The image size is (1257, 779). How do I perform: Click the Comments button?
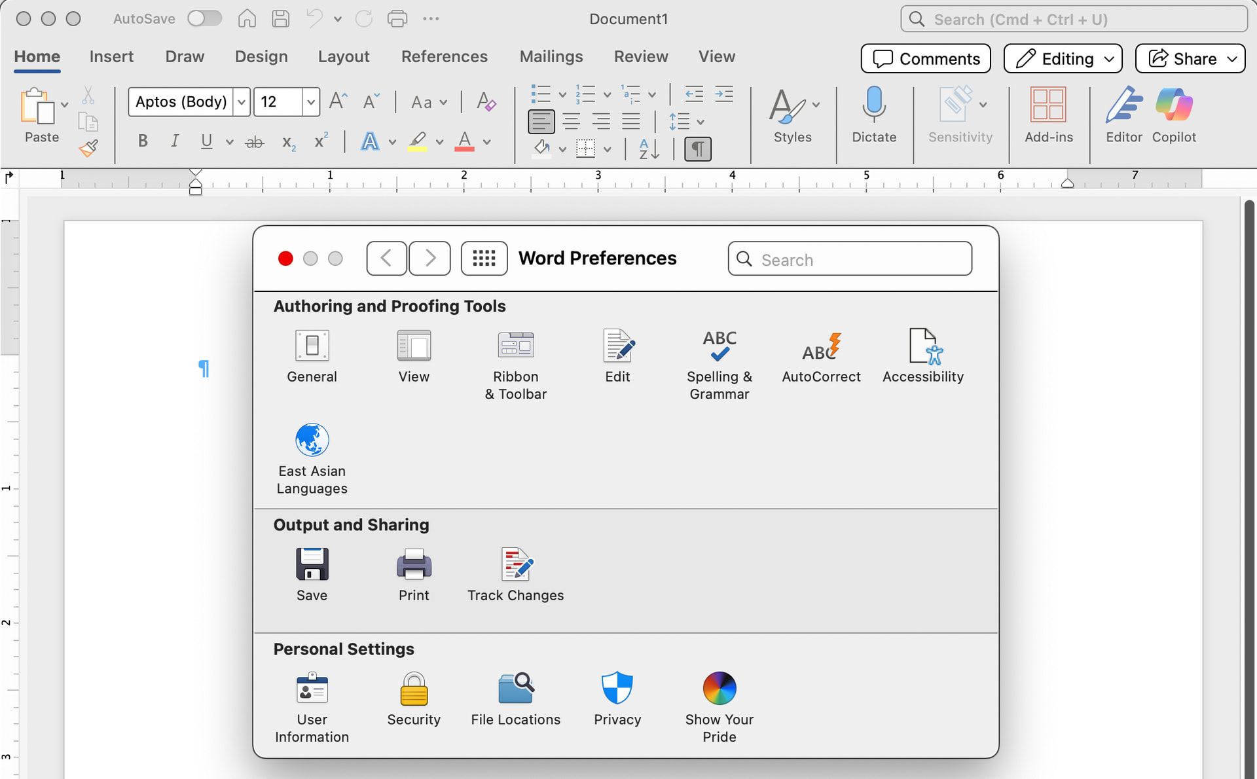coord(925,59)
